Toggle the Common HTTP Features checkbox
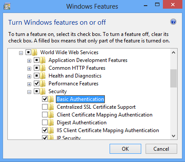 [36, 68]
